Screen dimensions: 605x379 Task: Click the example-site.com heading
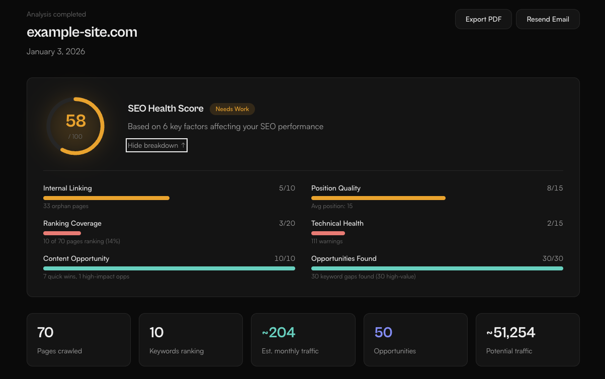coord(82,32)
